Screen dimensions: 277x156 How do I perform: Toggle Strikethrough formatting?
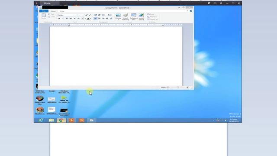pyautogui.click(x=71, y=19)
